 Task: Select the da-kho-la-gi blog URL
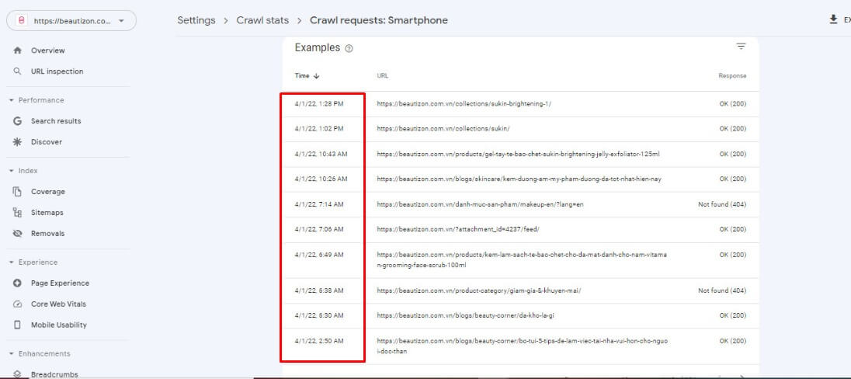click(465, 315)
